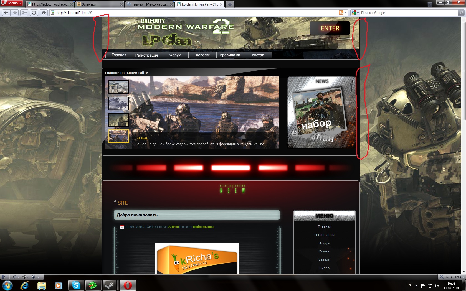The image size is (466, 291).
Task: Open the closed tabs trash icon
Action: 430,4
